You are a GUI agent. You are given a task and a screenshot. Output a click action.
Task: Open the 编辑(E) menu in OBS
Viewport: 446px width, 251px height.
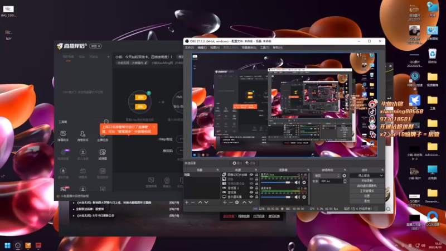(202, 47)
